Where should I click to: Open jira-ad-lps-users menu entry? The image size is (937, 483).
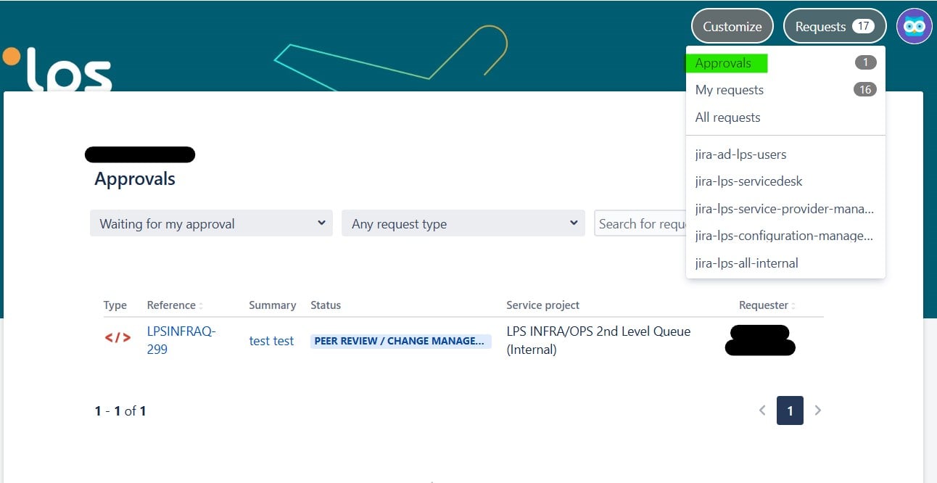785,154
